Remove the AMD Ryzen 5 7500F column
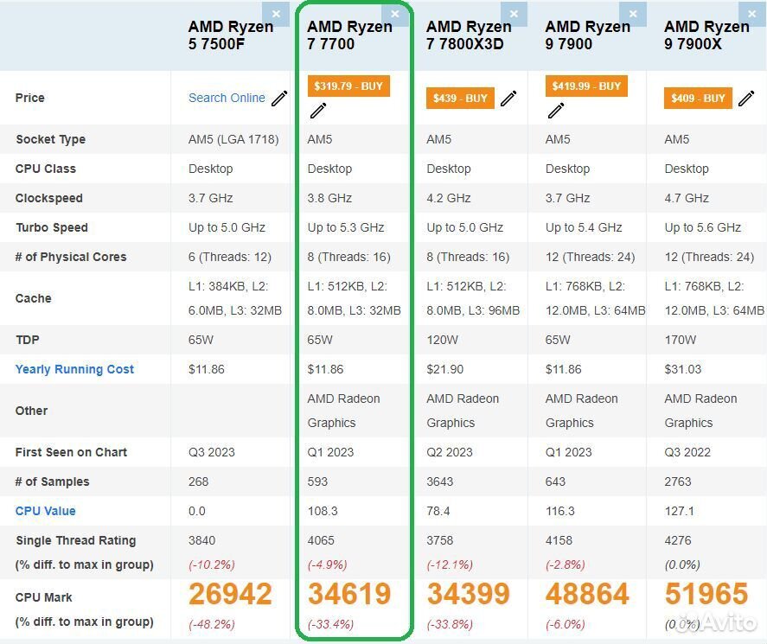Image resolution: width=767 pixels, height=644 pixels. [x=276, y=15]
